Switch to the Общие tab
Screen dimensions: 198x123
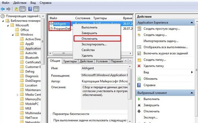(x=55, y=61)
